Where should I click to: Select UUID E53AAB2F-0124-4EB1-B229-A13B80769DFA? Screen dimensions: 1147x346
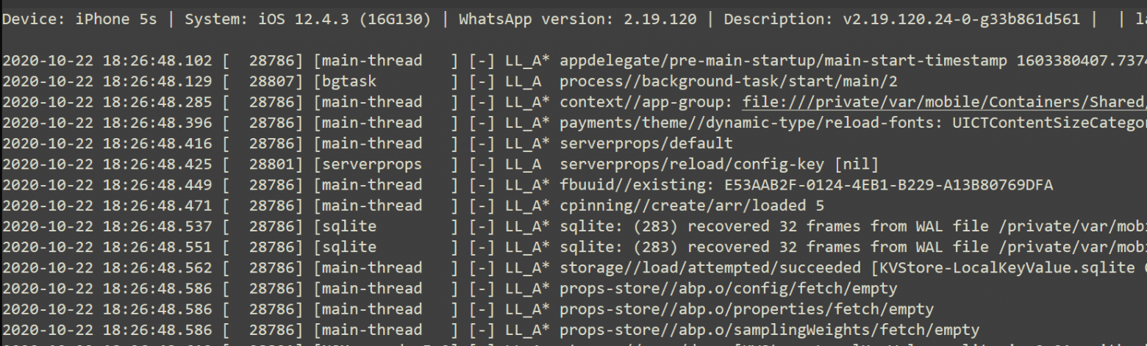coord(888,184)
